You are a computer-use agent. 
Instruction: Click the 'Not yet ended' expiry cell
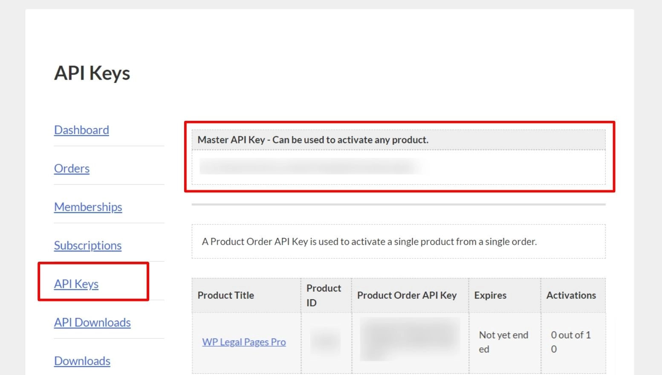click(x=503, y=342)
